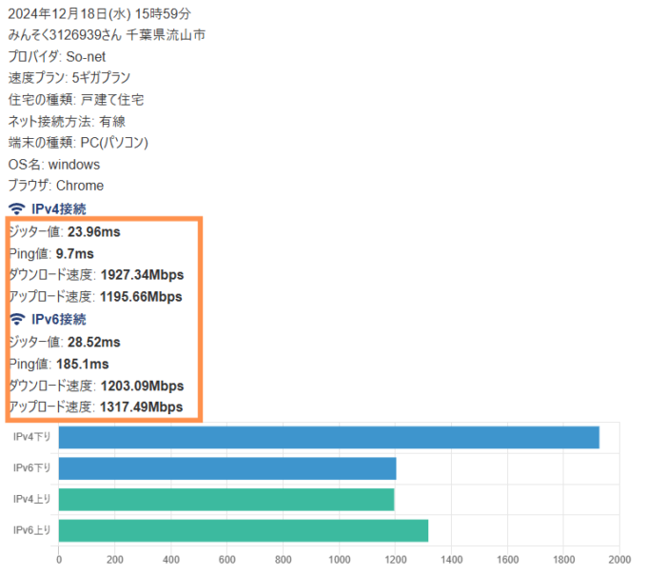Click the green IPv6上り chart bar
Image resolution: width=647 pixels, height=575 pixels.
pos(243,530)
